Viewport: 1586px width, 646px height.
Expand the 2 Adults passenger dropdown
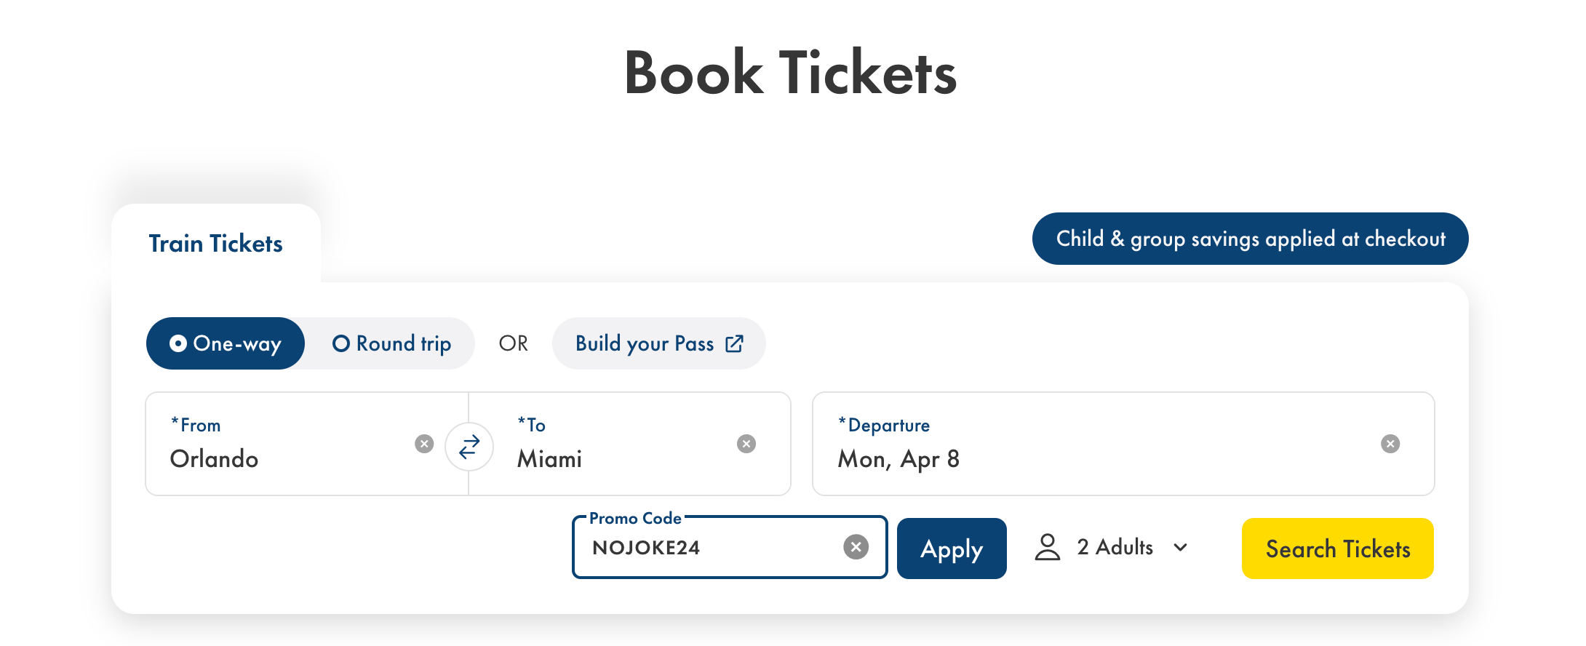(x=1113, y=547)
